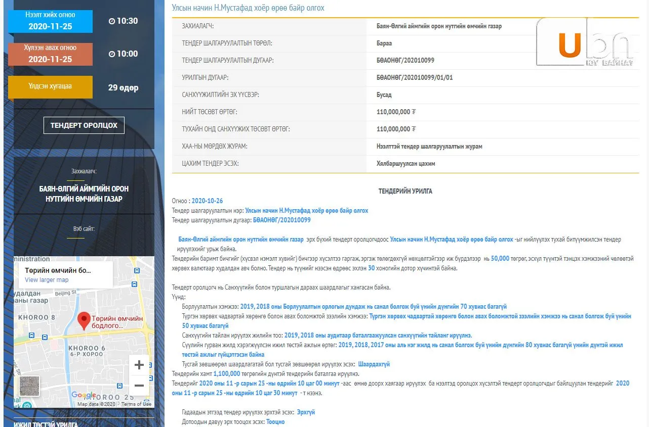Click the clock icon beside 10:00
This screenshot has width=649, height=427.
point(112,54)
